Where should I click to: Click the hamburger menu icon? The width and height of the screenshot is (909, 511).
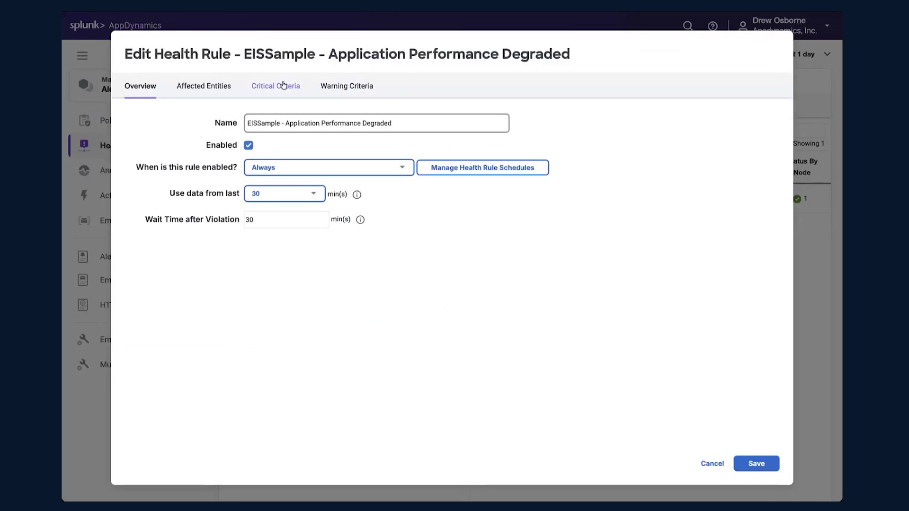click(x=82, y=56)
